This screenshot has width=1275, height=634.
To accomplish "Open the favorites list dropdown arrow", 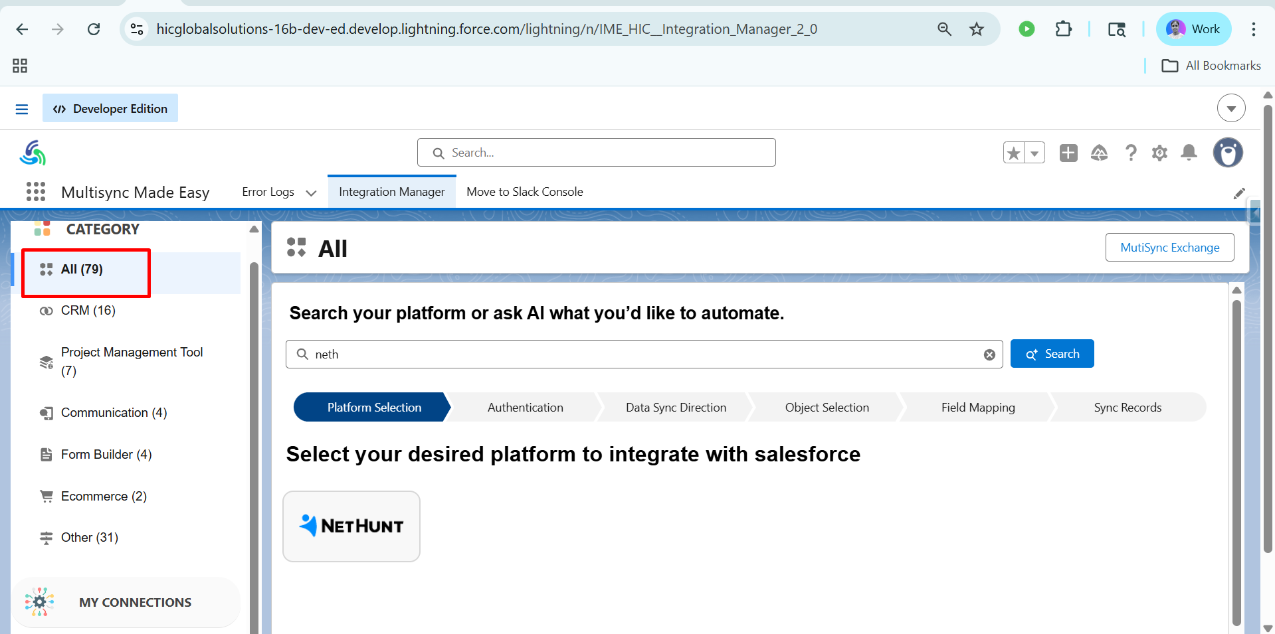I will point(1034,153).
